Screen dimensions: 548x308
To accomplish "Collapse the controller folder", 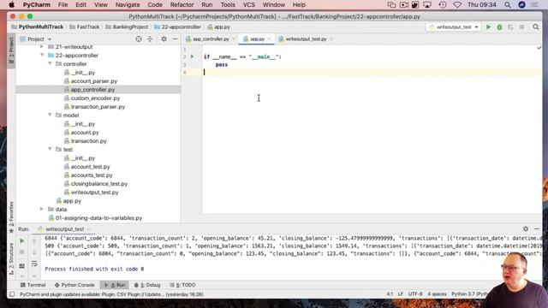I will coord(50,63).
